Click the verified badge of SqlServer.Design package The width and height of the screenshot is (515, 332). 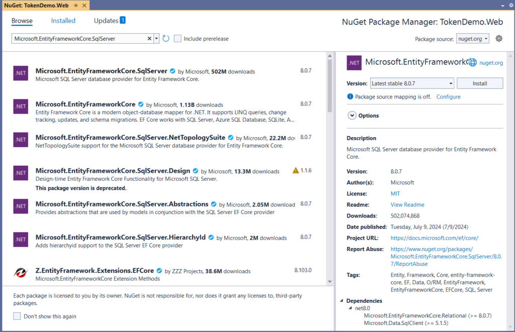tap(196, 171)
